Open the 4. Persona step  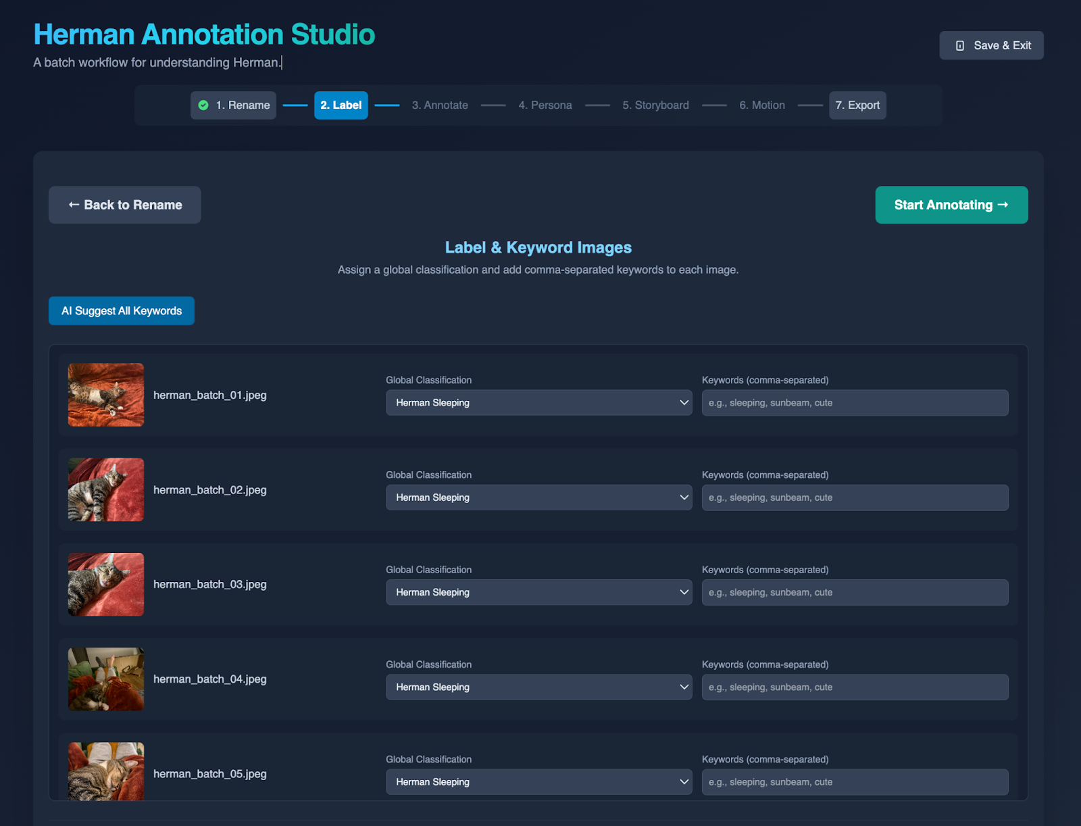[x=545, y=105]
